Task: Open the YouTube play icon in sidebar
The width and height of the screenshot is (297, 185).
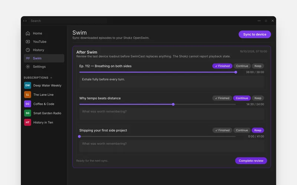Action: [28, 42]
